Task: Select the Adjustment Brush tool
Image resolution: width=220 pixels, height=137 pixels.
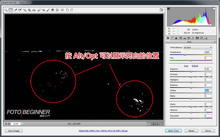Action: click(x=48, y=10)
